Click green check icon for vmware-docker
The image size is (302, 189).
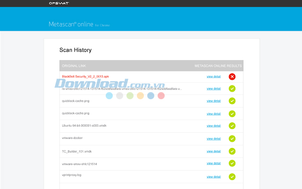(x=232, y=138)
